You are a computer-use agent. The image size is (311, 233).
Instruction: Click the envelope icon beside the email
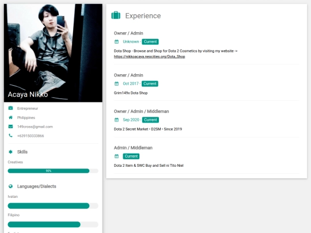pos(10,127)
